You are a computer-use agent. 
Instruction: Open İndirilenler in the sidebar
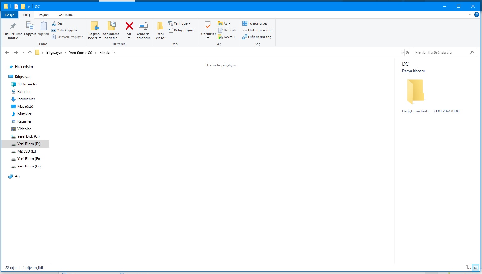pos(26,99)
